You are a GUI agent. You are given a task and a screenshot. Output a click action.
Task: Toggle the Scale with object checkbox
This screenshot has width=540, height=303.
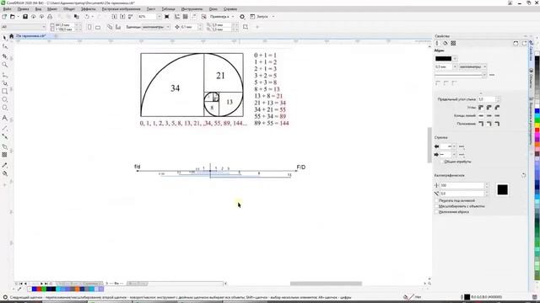click(436, 206)
